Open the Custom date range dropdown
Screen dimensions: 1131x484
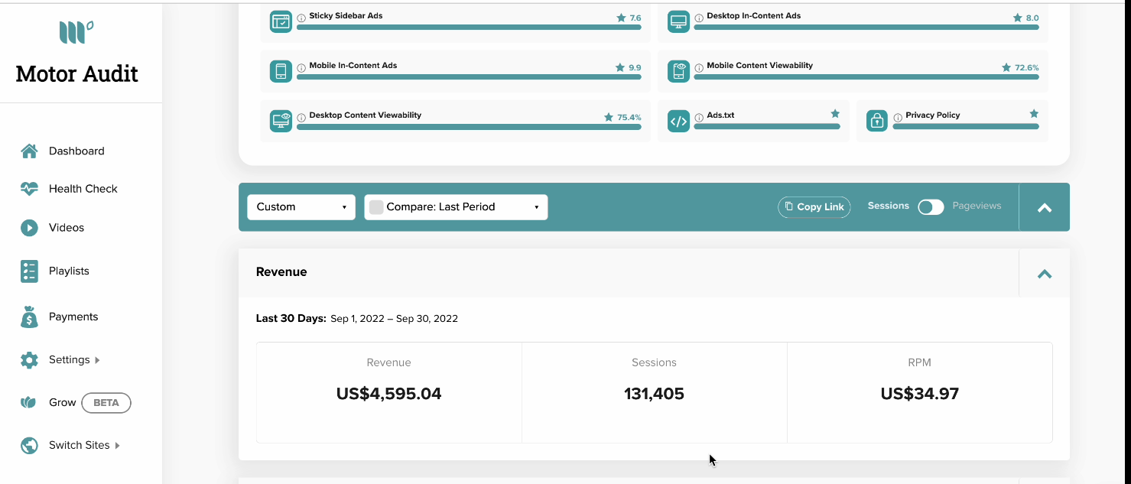301,206
